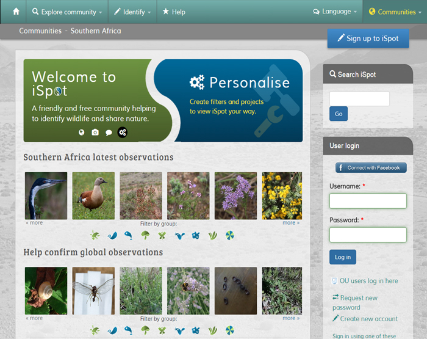Expand the Identify menu
The image size is (427, 339).
(x=132, y=12)
